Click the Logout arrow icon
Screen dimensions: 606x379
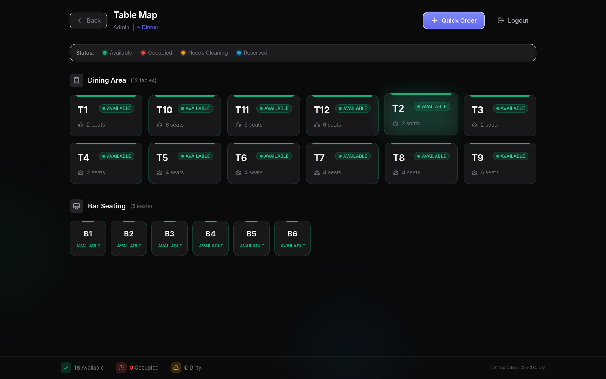(x=501, y=20)
